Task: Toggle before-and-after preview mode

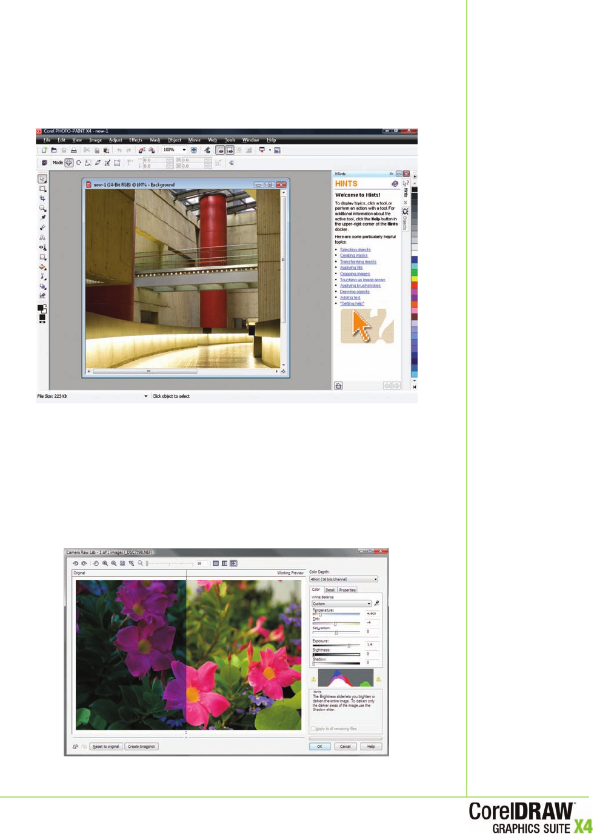Action: point(225,563)
